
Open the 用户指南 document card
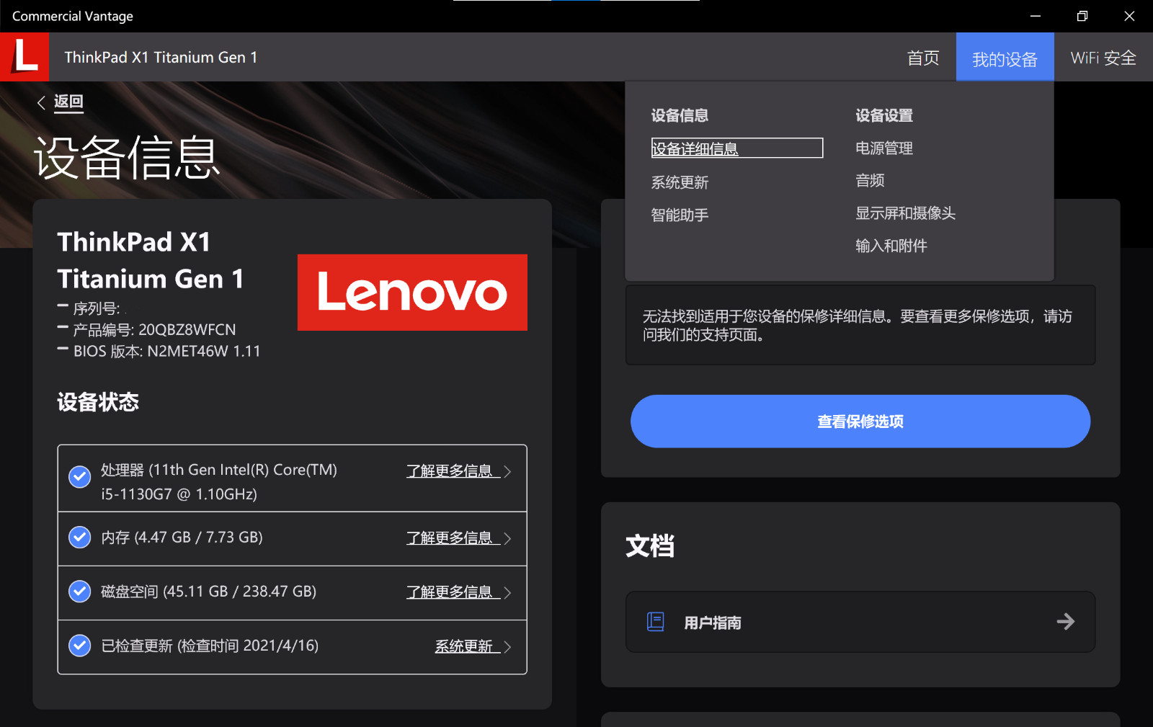[860, 622]
